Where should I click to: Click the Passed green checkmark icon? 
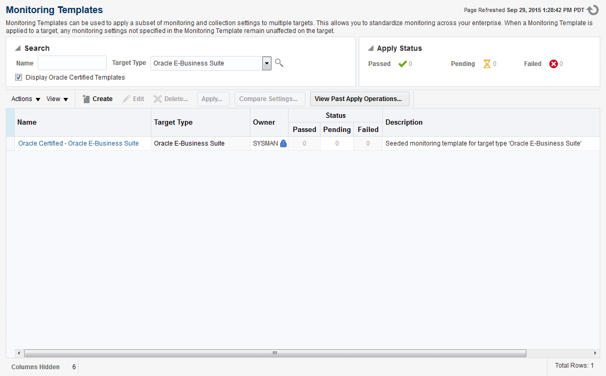(402, 64)
